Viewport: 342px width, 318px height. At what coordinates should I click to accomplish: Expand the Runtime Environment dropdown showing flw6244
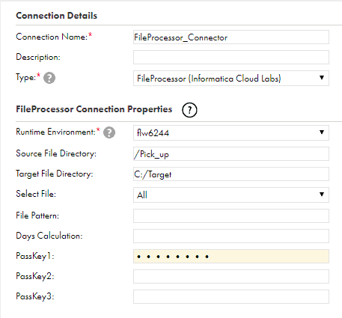(x=231, y=132)
